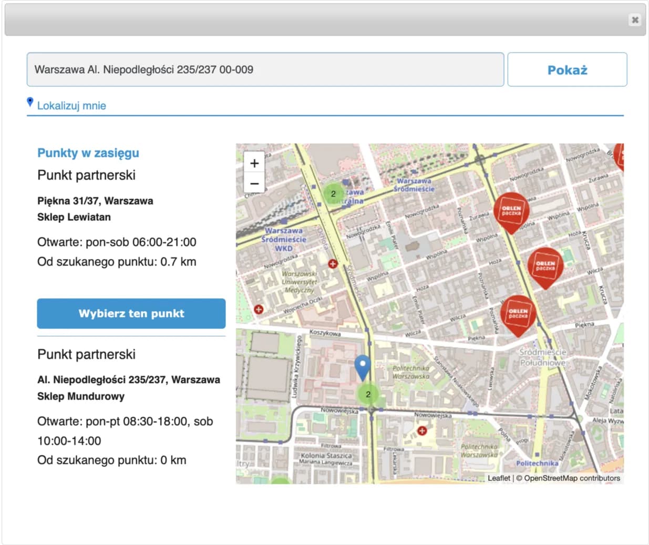Open the green cluster near Warszawa Centralna
Image resolution: width=649 pixels, height=545 pixels.
[333, 194]
